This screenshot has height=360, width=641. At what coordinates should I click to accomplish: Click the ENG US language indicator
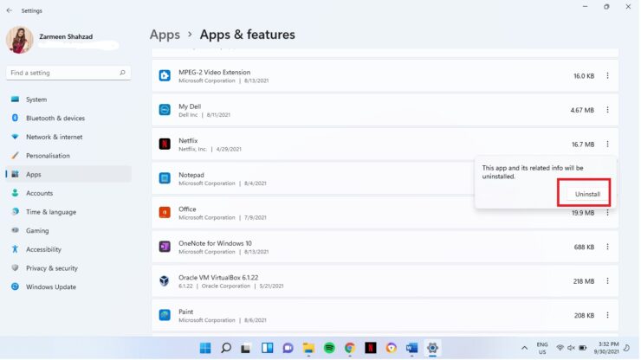(x=542, y=348)
